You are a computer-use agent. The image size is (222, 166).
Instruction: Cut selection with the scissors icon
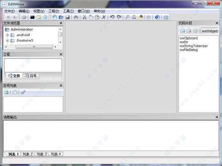click(84, 17)
